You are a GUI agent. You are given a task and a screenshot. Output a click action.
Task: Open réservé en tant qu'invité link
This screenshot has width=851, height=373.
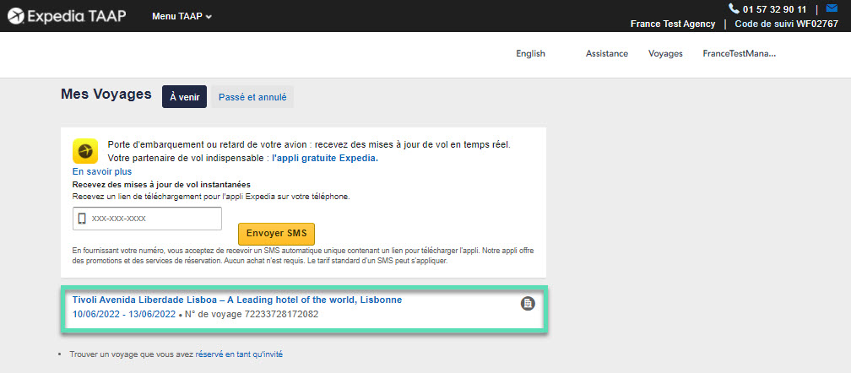[239, 354]
